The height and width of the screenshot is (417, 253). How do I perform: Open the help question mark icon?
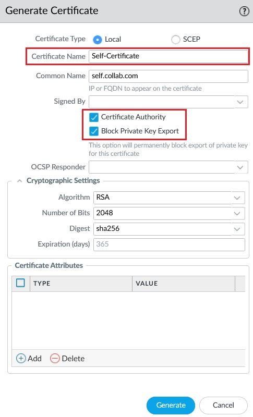click(x=244, y=11)
